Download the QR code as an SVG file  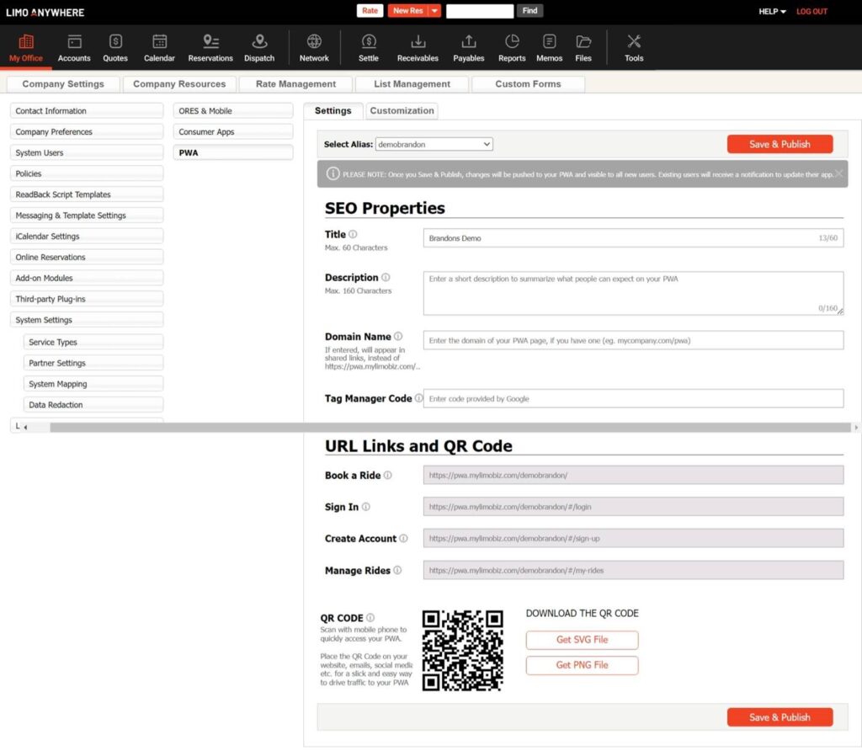point(583,640)
